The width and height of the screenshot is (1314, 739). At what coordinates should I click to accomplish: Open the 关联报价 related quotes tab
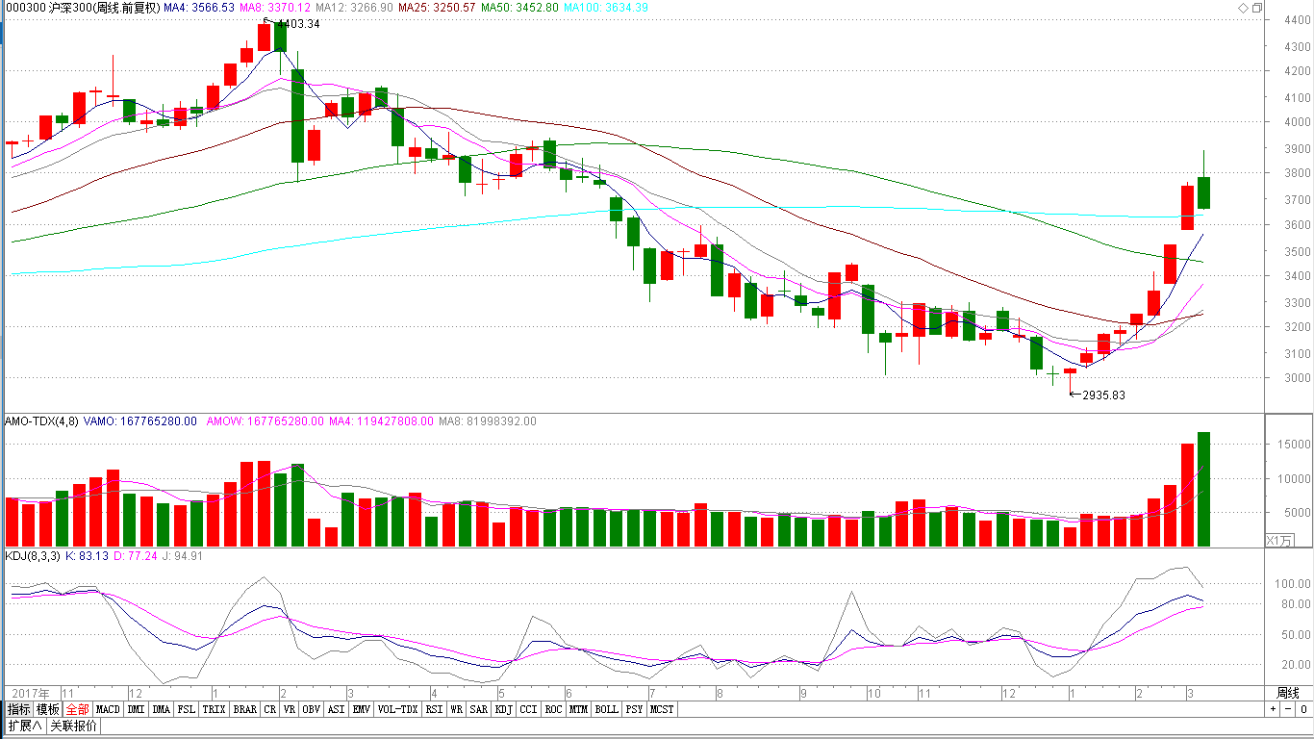pos(73,726)
